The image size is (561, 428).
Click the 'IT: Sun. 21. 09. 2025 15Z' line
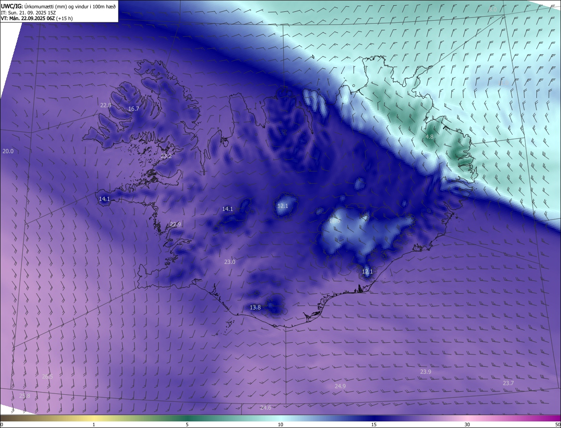click(x=28, y=13)
